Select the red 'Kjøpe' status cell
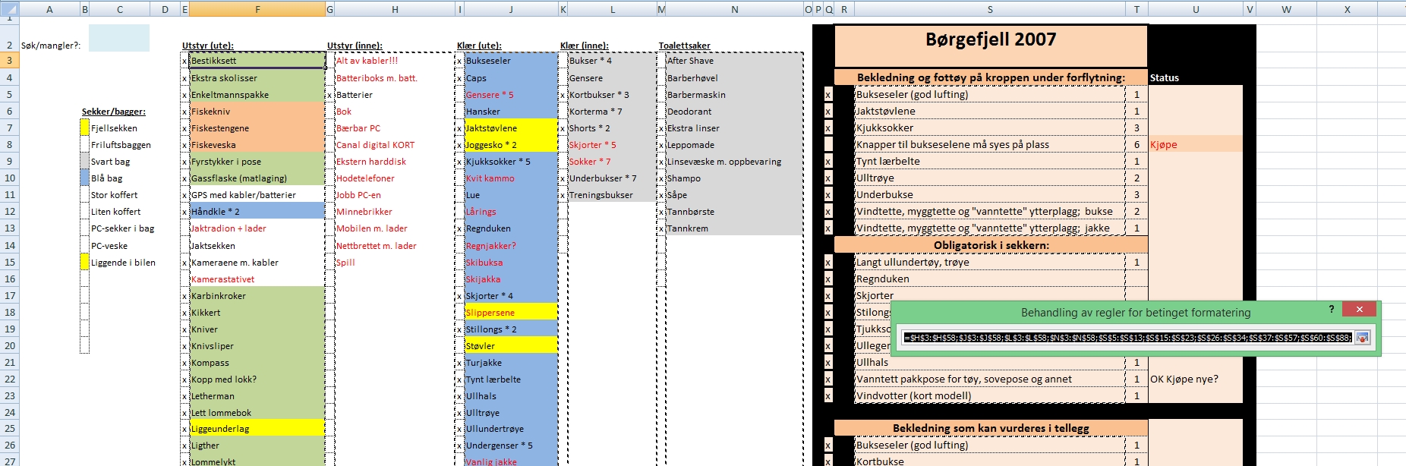The height and width of the screenshot is (466, 1406). (1196, 145)
